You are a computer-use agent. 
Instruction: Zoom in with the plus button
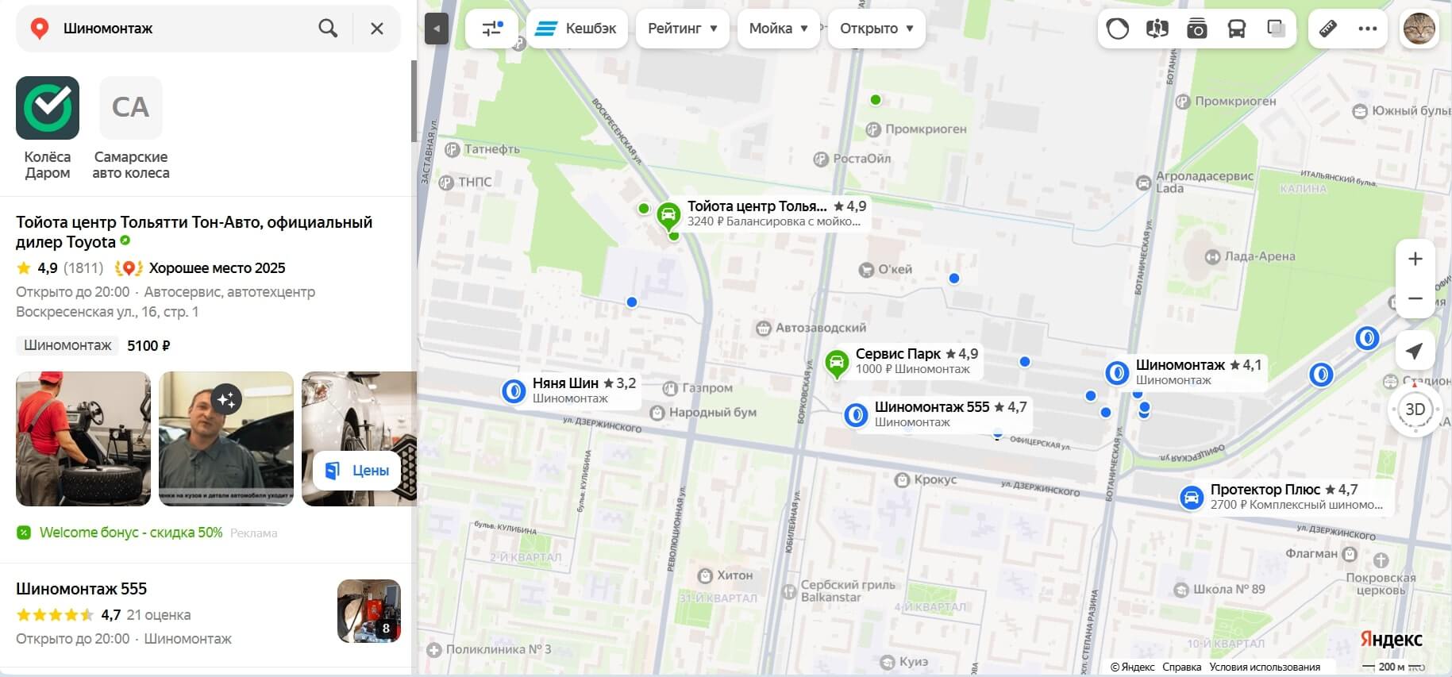1415,259
